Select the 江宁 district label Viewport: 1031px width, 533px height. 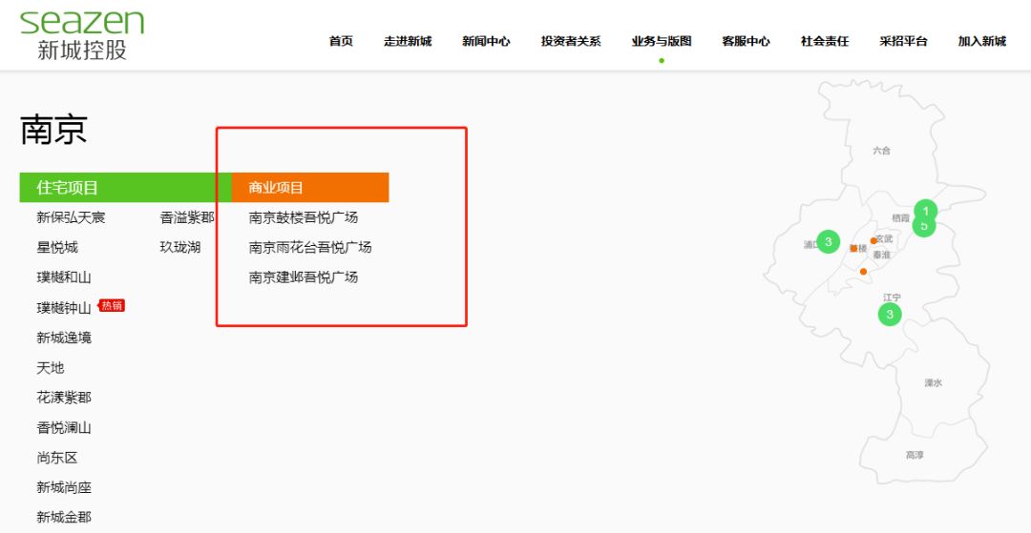892,297
